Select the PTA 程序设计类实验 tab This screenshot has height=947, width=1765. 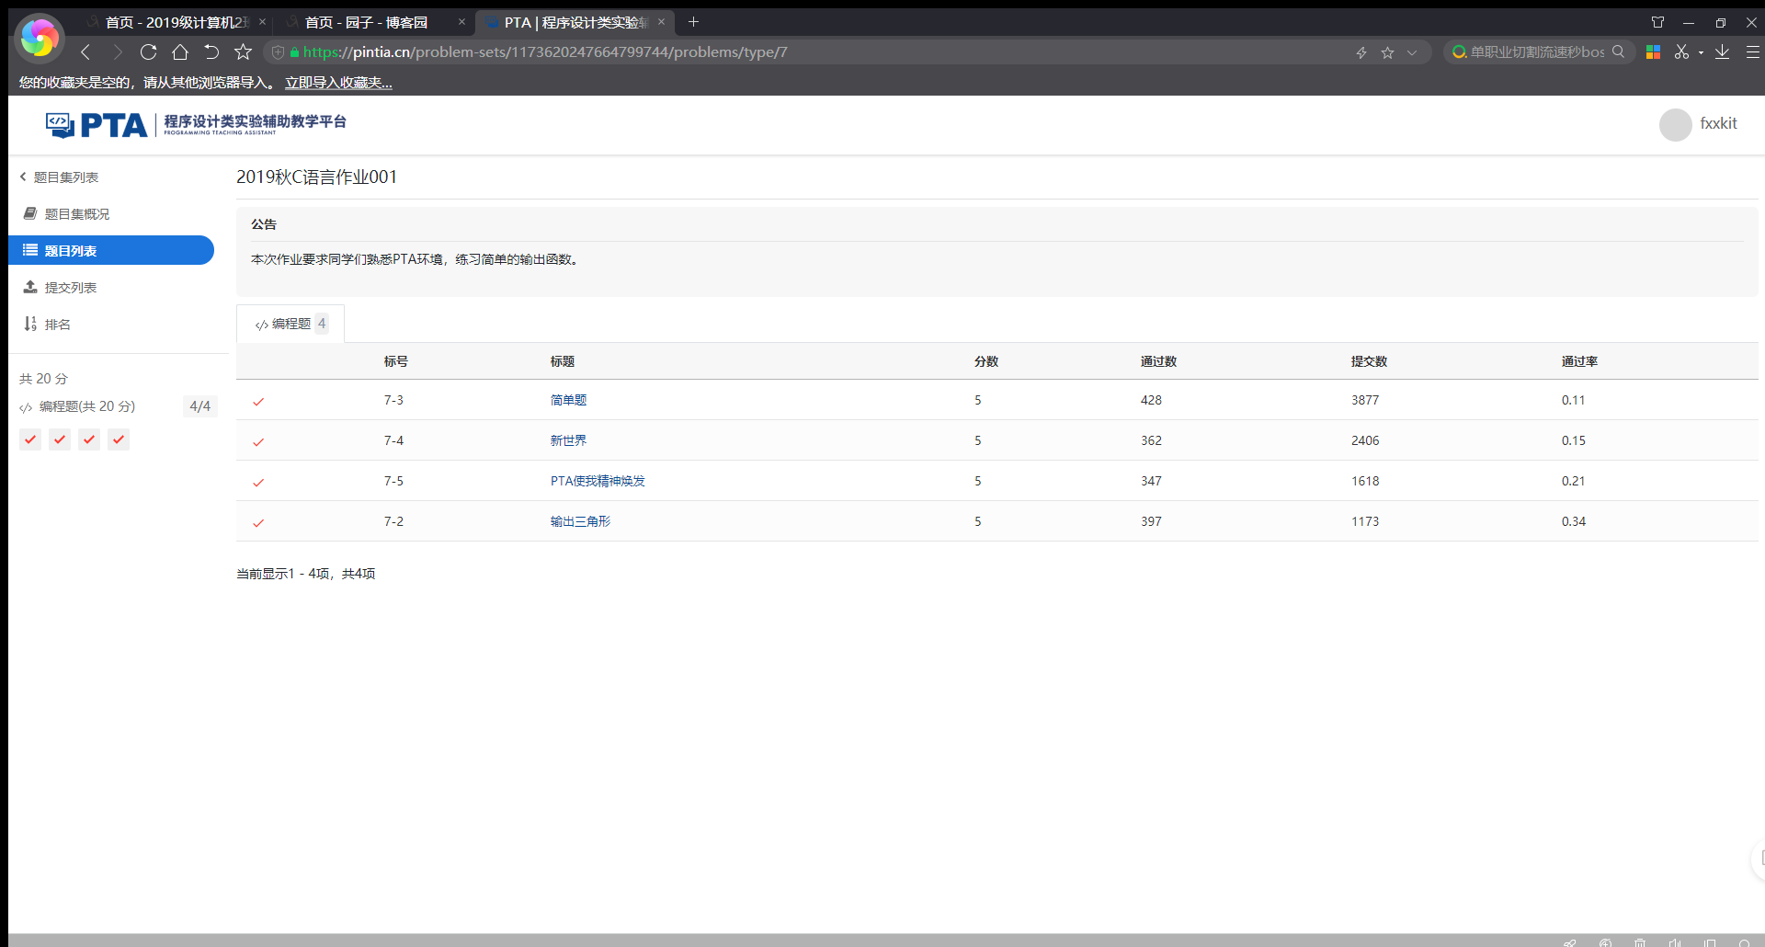click(x=575, y=22)
